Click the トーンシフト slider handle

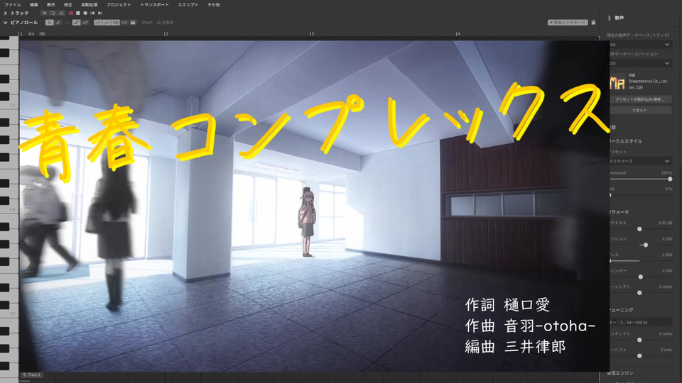(639, 293)
